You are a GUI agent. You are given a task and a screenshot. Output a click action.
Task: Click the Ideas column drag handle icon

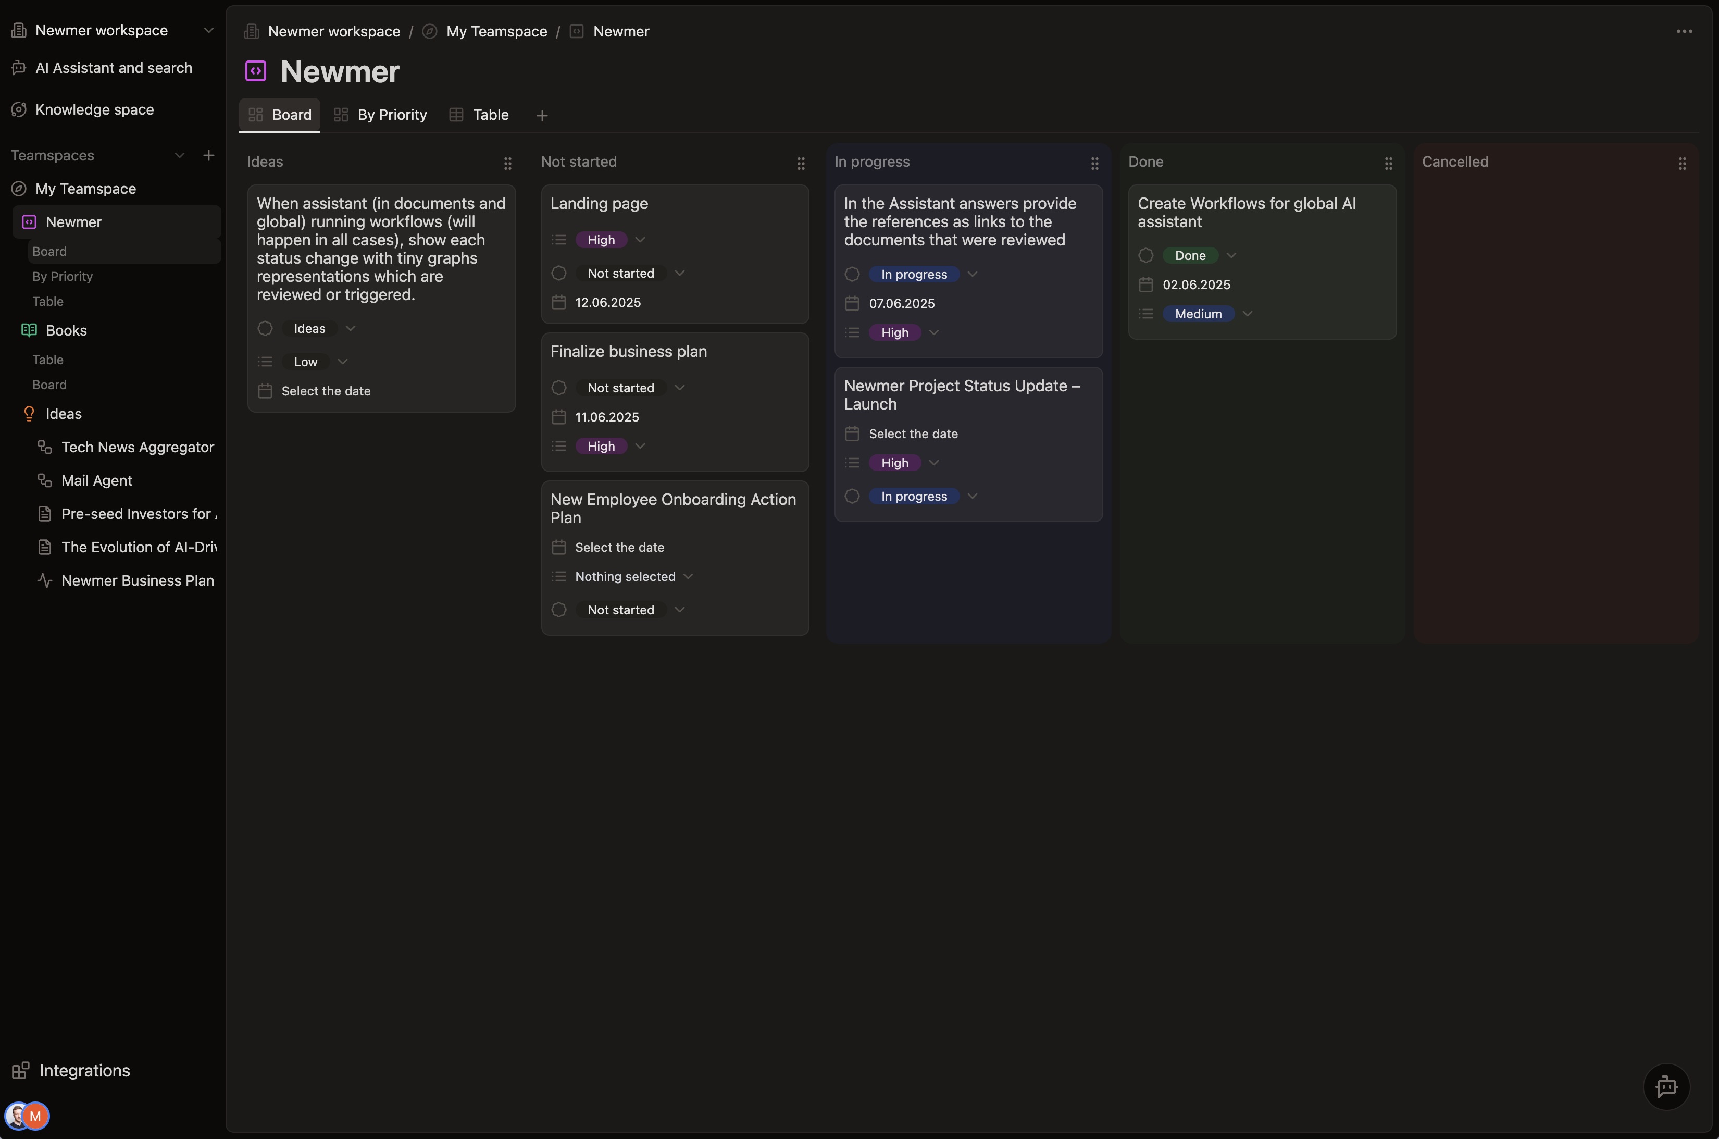508,164
